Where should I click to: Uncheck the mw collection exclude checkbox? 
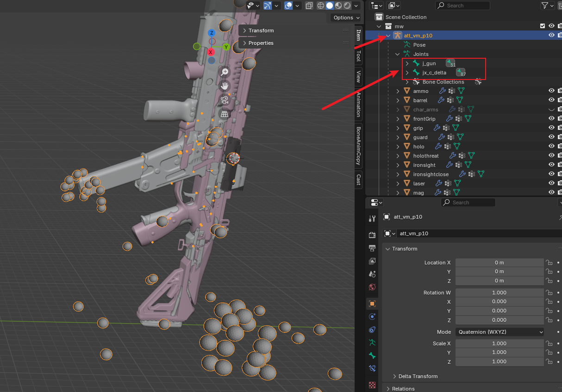[x=543, y=26]
